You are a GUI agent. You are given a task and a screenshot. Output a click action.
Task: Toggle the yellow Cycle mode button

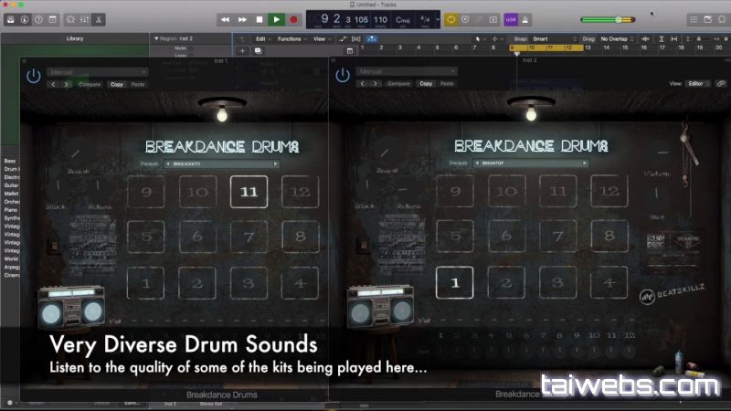pyautogui.click(x=450, y=19)
